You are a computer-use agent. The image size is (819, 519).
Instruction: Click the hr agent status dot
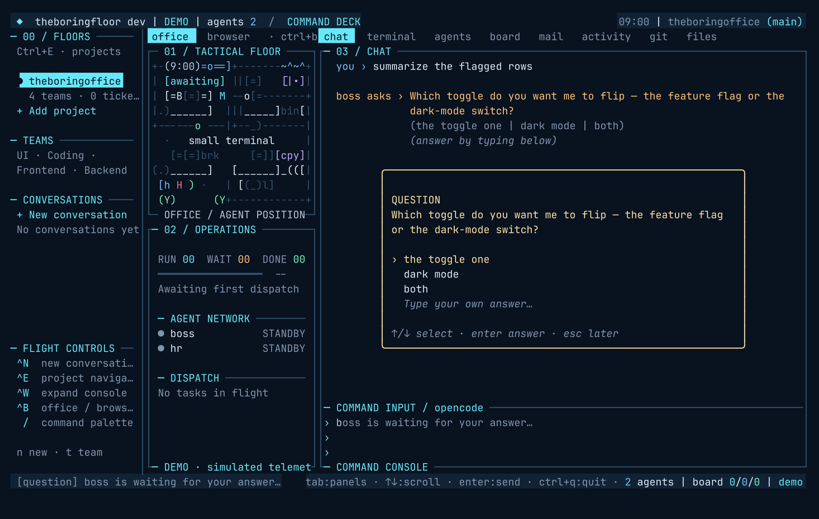pyautogui.click(x=161, y=348)
